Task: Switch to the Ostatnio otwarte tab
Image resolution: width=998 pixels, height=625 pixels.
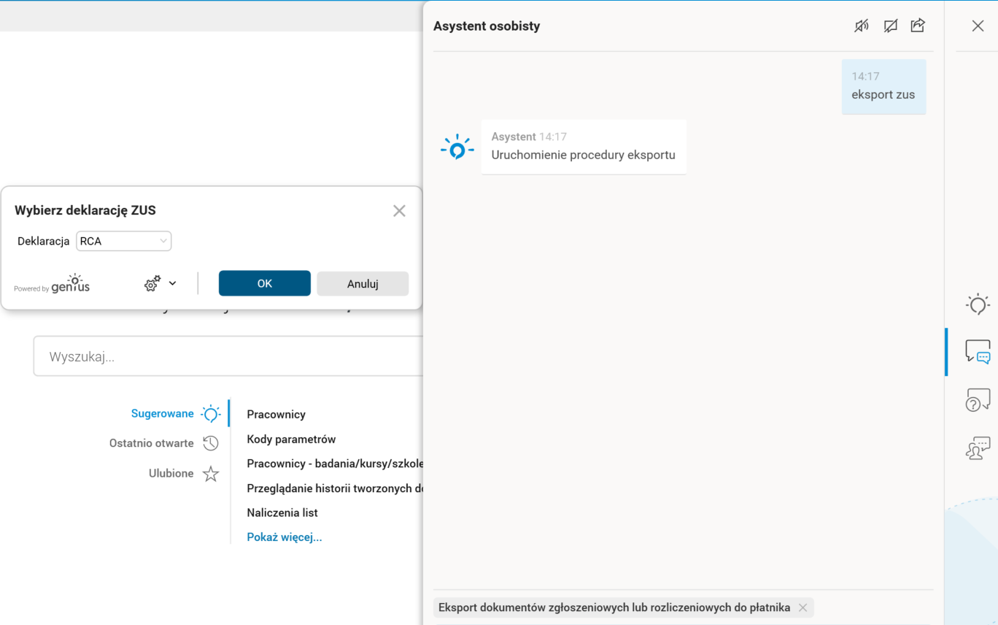Action: 152,443
